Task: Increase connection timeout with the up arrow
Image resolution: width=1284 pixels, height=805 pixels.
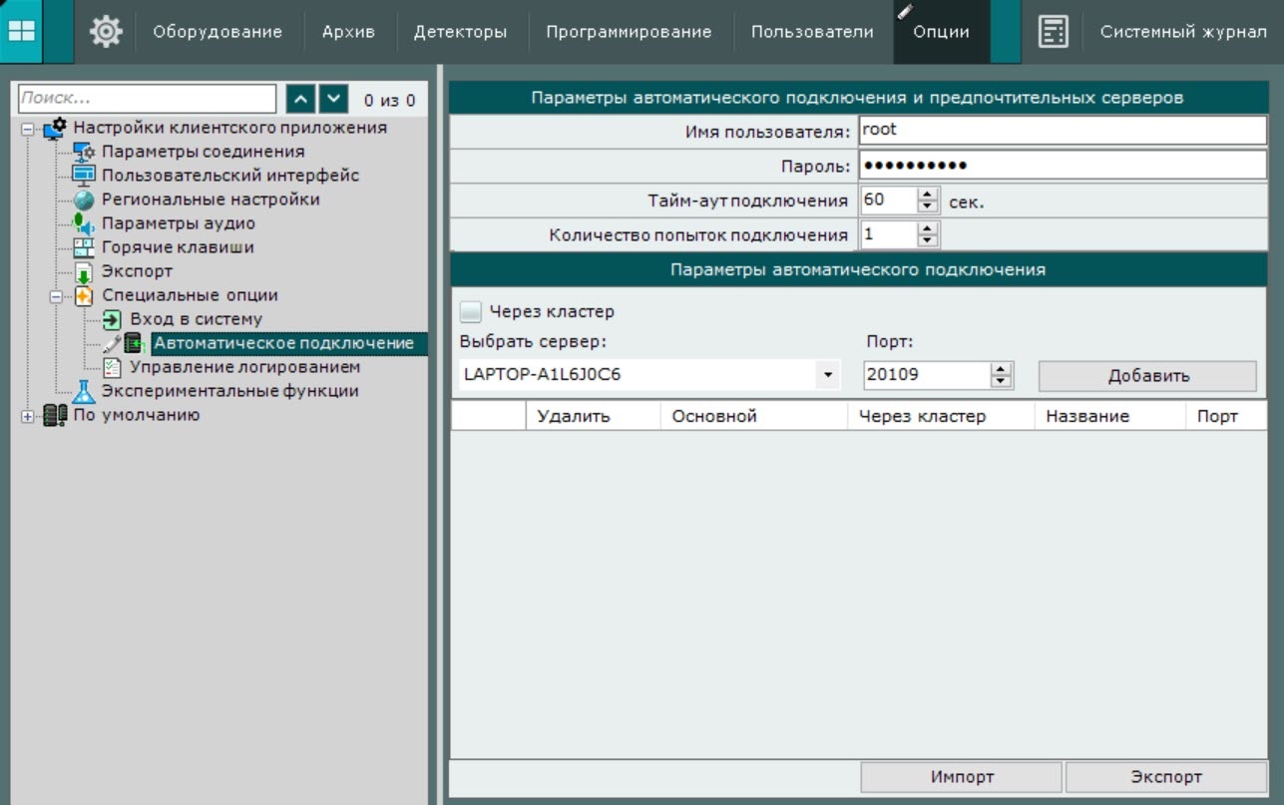Action: tap(929, 195)
